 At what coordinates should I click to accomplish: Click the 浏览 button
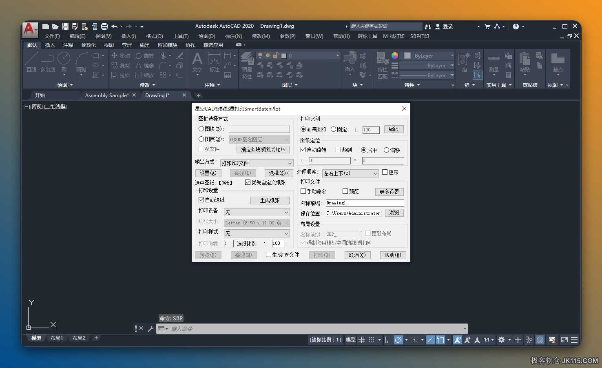tap(394, 213)
